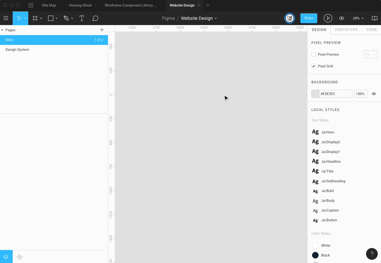Open the file browser grid icon
This screenshot has width=381, height=263.
click(x=31, y=5)
